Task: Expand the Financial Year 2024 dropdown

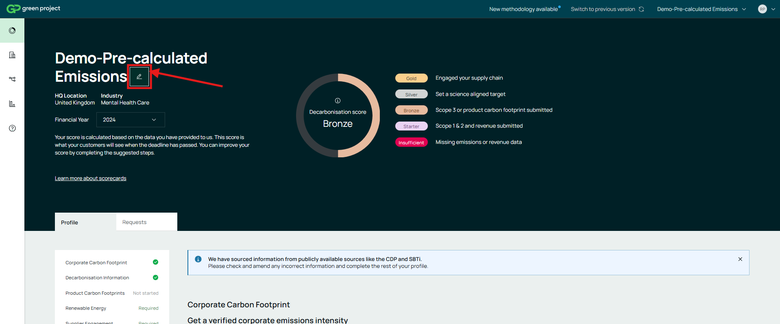Action: [x=130, y=120]
